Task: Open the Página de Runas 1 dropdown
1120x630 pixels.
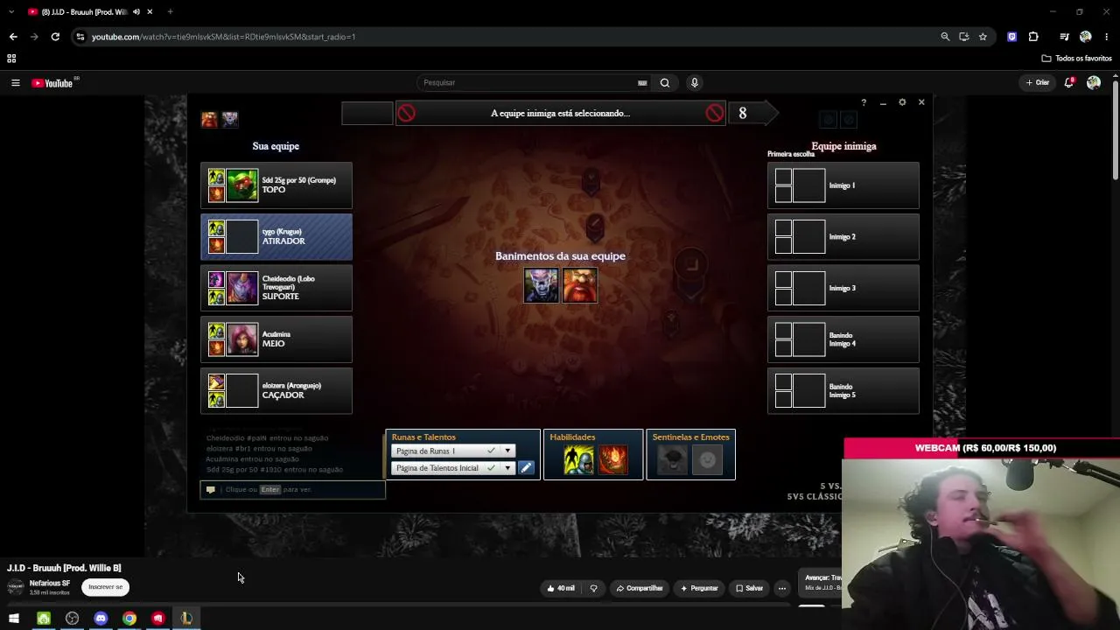Action: (453, 451)
